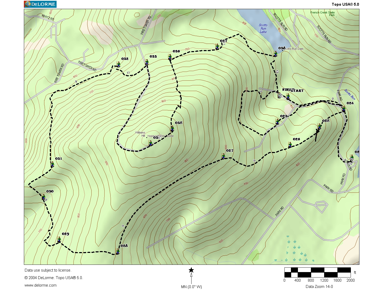The image size is (368, 291).
Task: Click the hiker icon near Hopewell Fire Tower
Action: pyautogui.click(x=150, y=143)
